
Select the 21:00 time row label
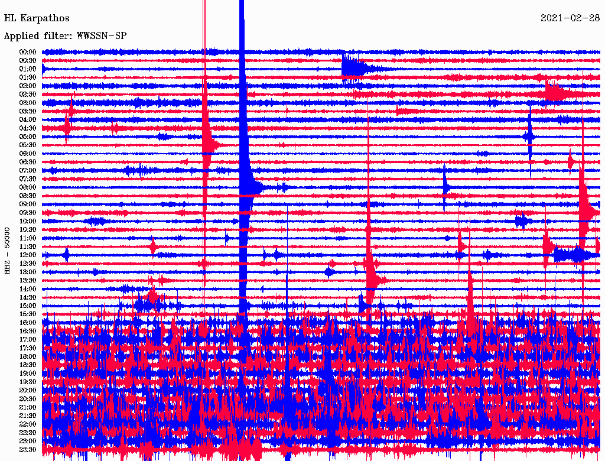pyautogui.click(x=28, y=407)
